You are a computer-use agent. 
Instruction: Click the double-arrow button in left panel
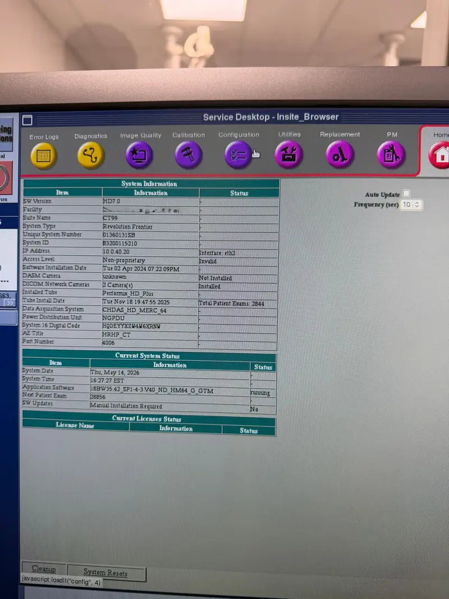pyautogui.click(x=9, y=303)
